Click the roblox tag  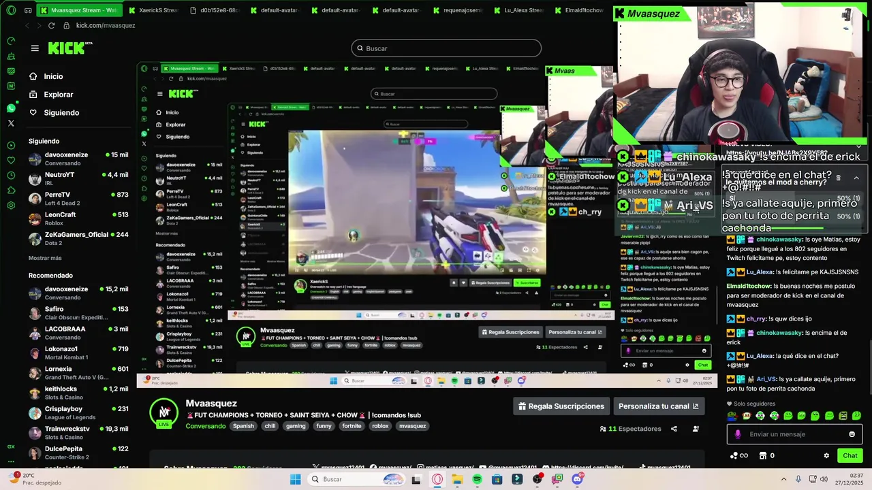point(380,426)
